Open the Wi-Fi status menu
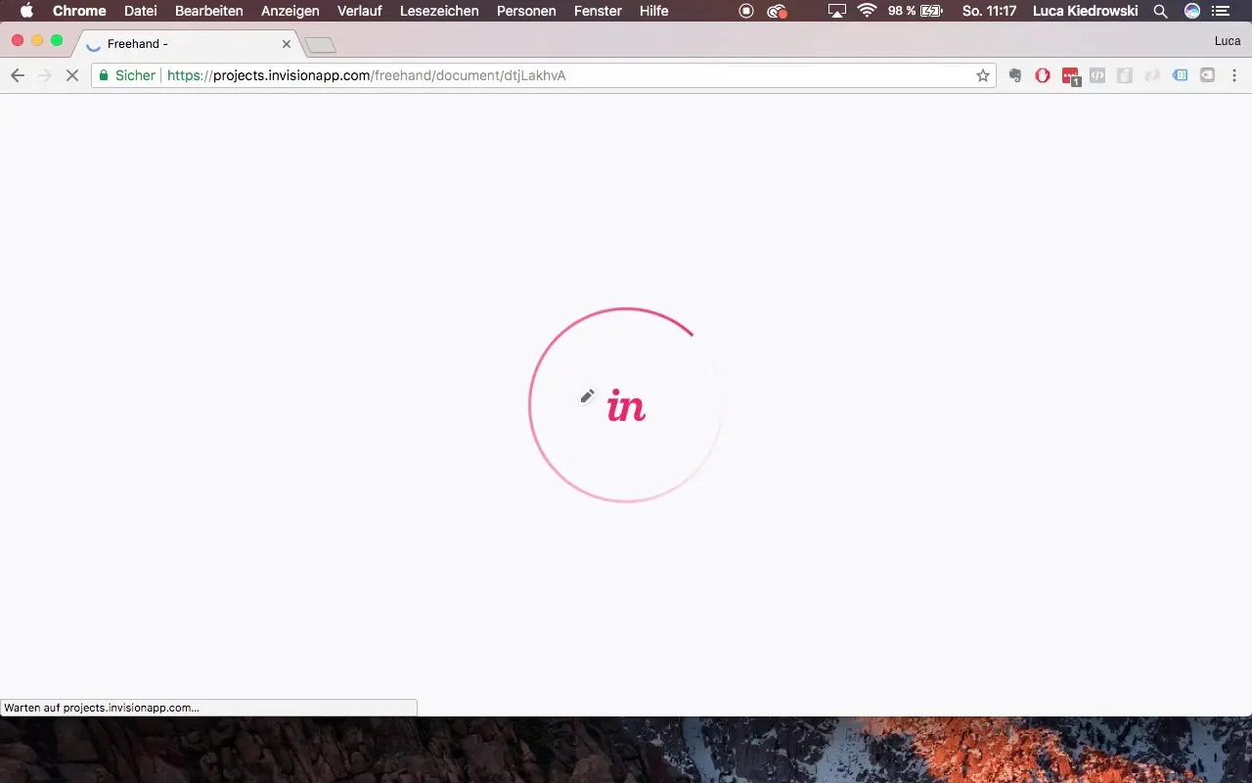 point(867,11)
